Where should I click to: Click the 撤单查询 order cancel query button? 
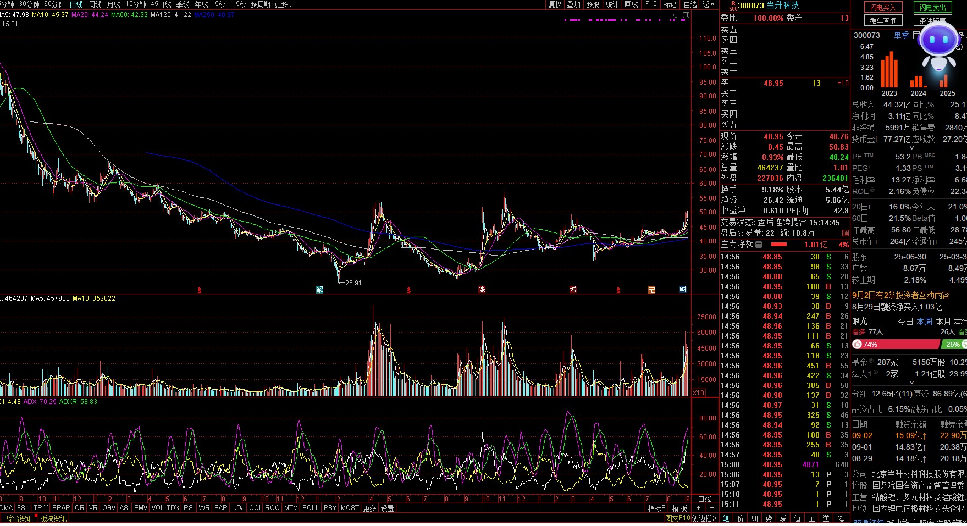pyautogui.click(x=883, y=21)
